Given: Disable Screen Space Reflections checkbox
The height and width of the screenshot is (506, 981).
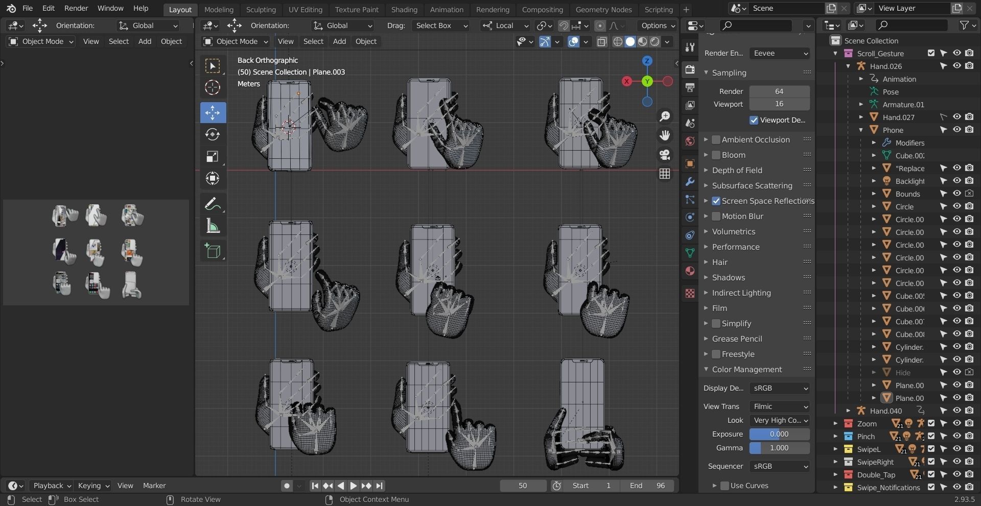Looking at the screenshot, I should coord(716,201).
